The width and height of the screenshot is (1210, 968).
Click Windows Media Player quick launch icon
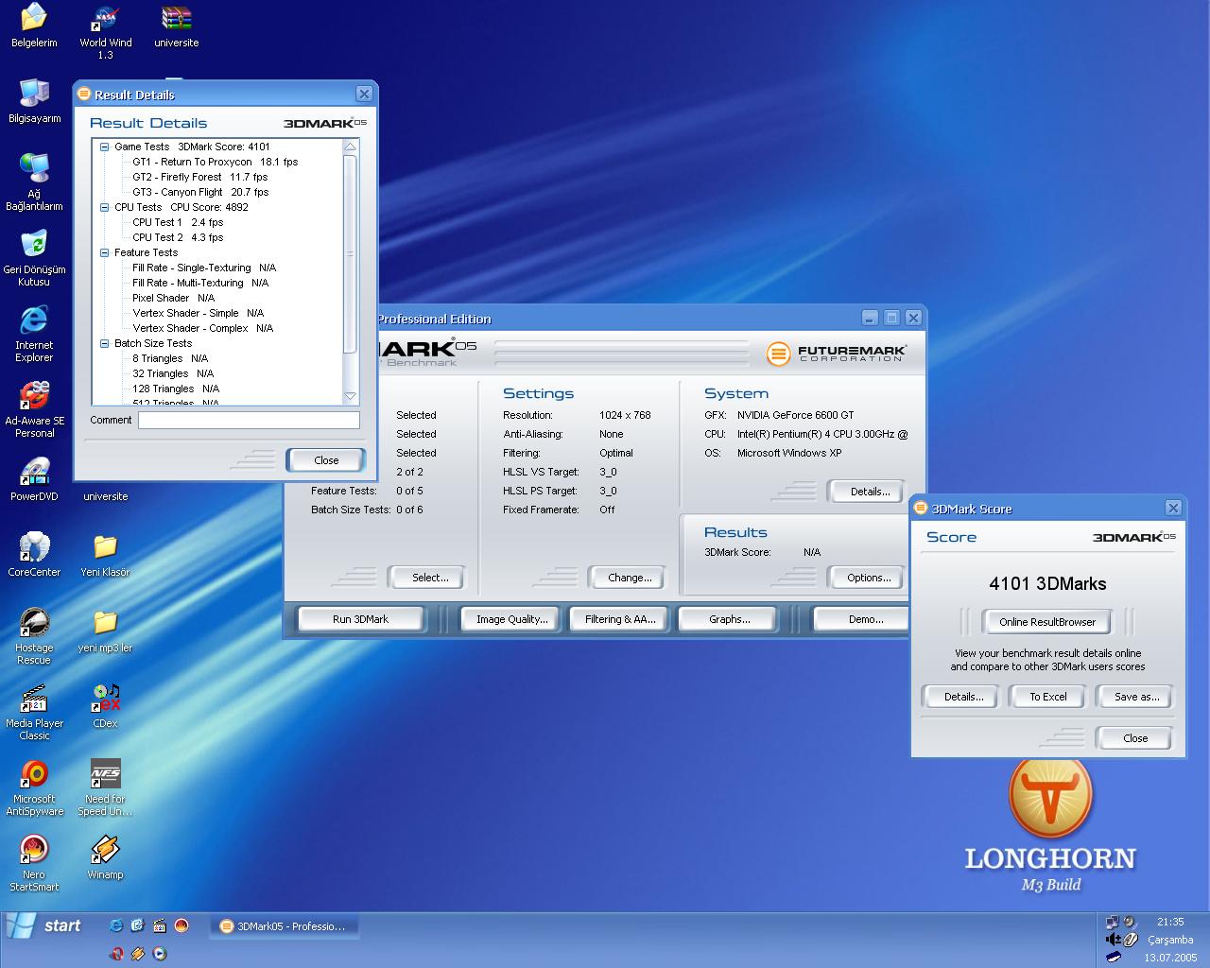(159, 954)
